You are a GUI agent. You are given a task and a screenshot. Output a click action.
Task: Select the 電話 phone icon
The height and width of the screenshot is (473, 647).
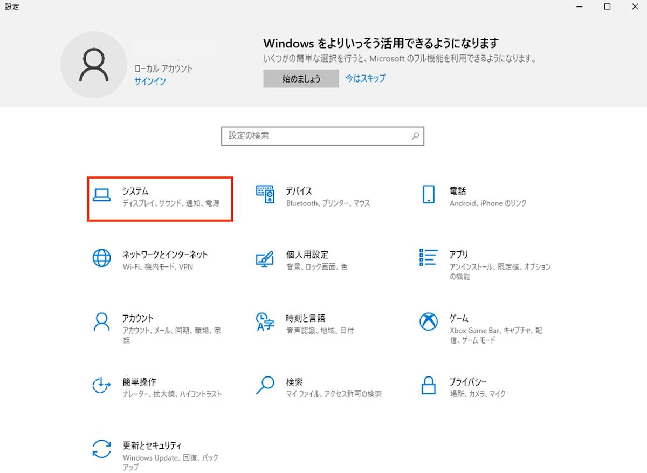pos(429,195)
